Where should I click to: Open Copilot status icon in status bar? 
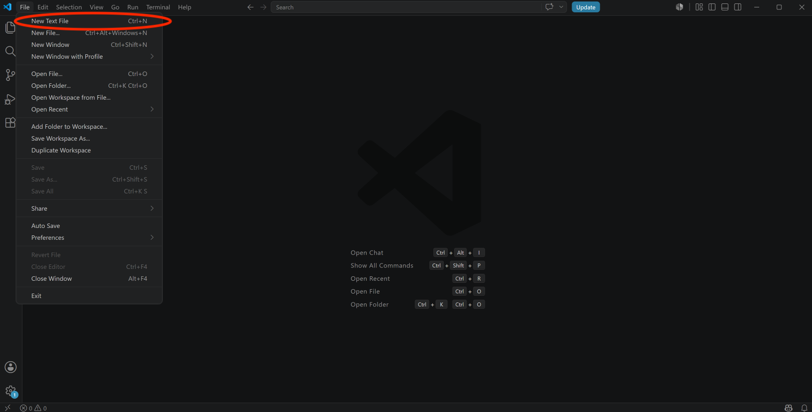(788, 408)
